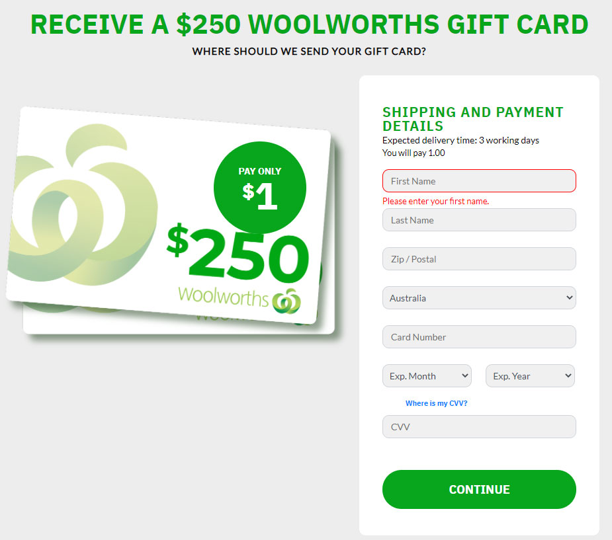The height and width of the screenshot is (540, 612).
Task: Click the $250 amount on the card
Action: pyautogui.click(x=238, y=252)
